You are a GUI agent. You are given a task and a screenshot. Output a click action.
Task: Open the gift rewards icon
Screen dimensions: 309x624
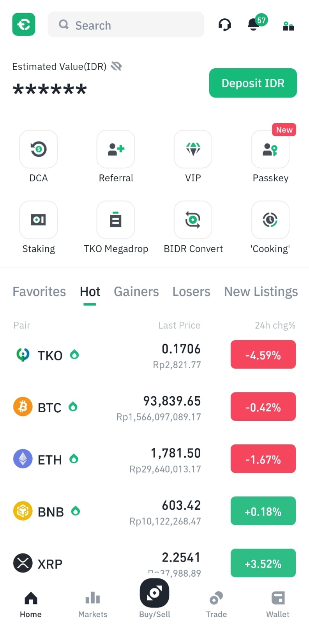tap(288, 26)
